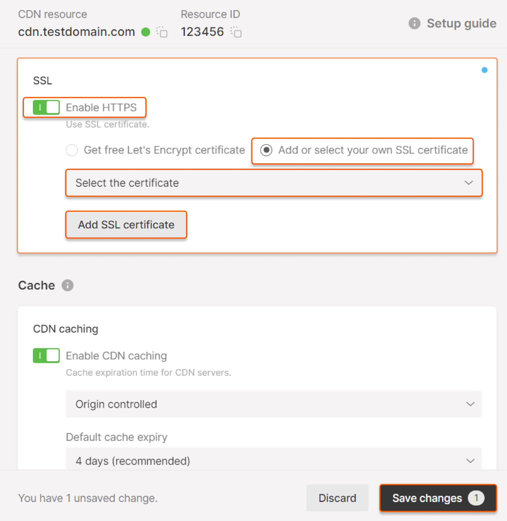Click the Setup guide info icon

(414, 23)
